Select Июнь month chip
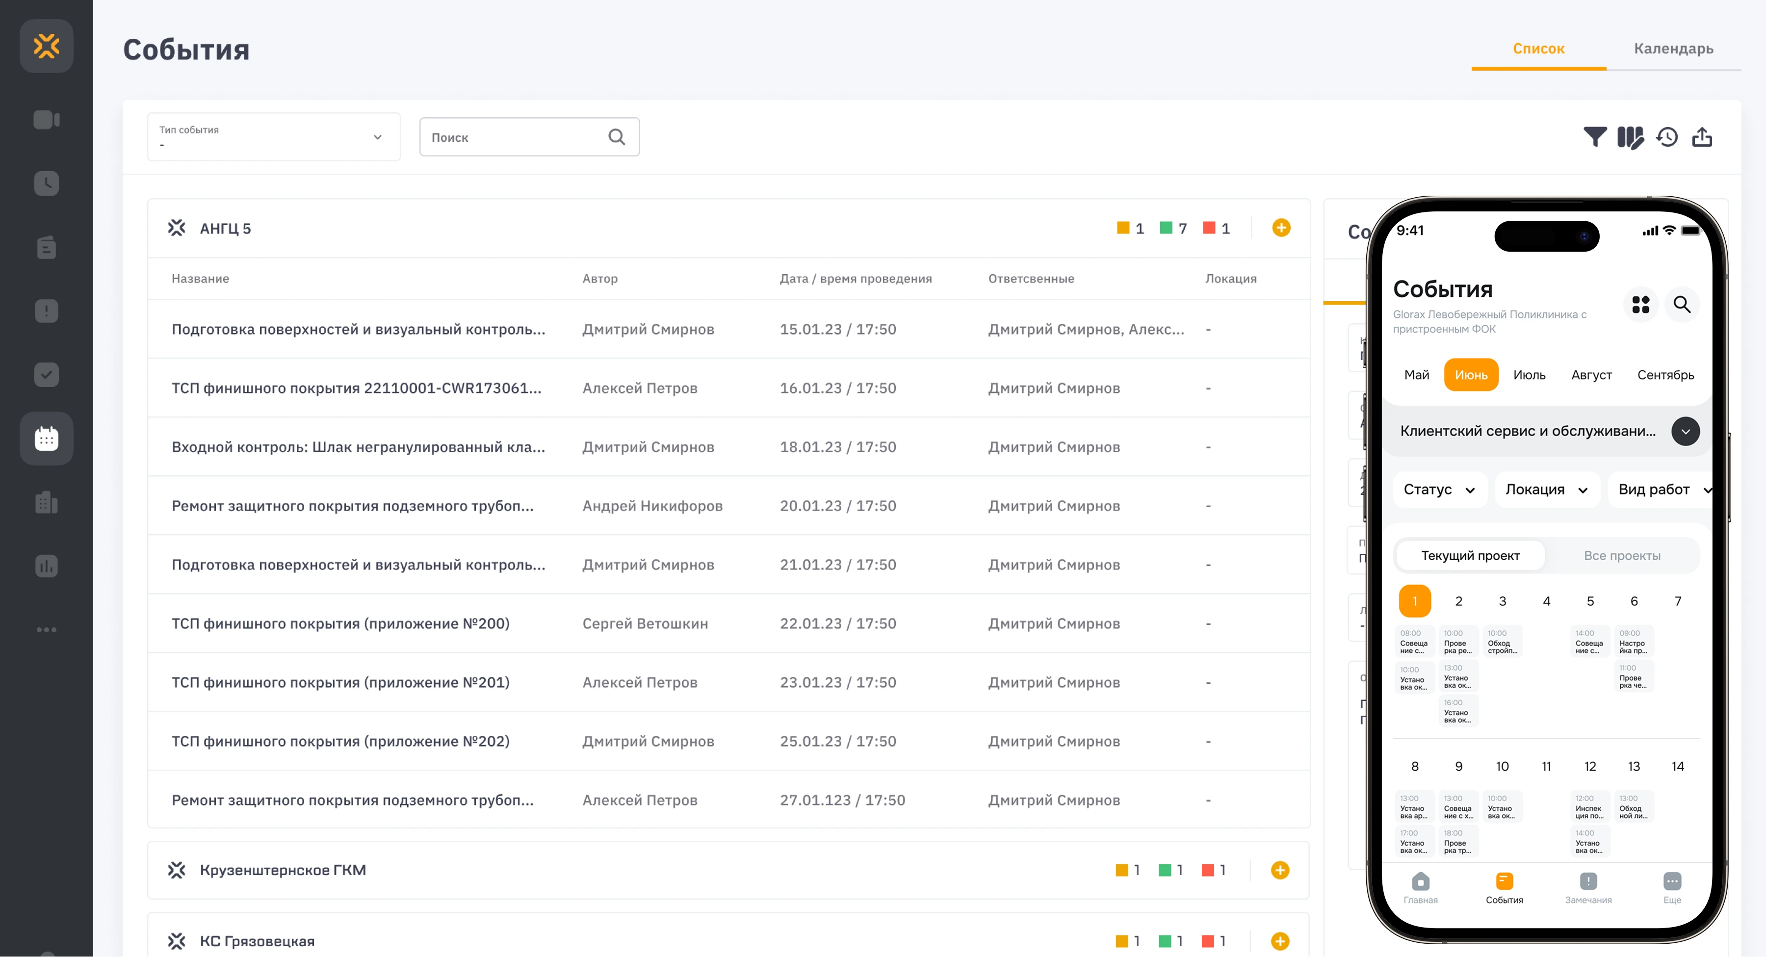1766x958 pixels. point(1471,374)
